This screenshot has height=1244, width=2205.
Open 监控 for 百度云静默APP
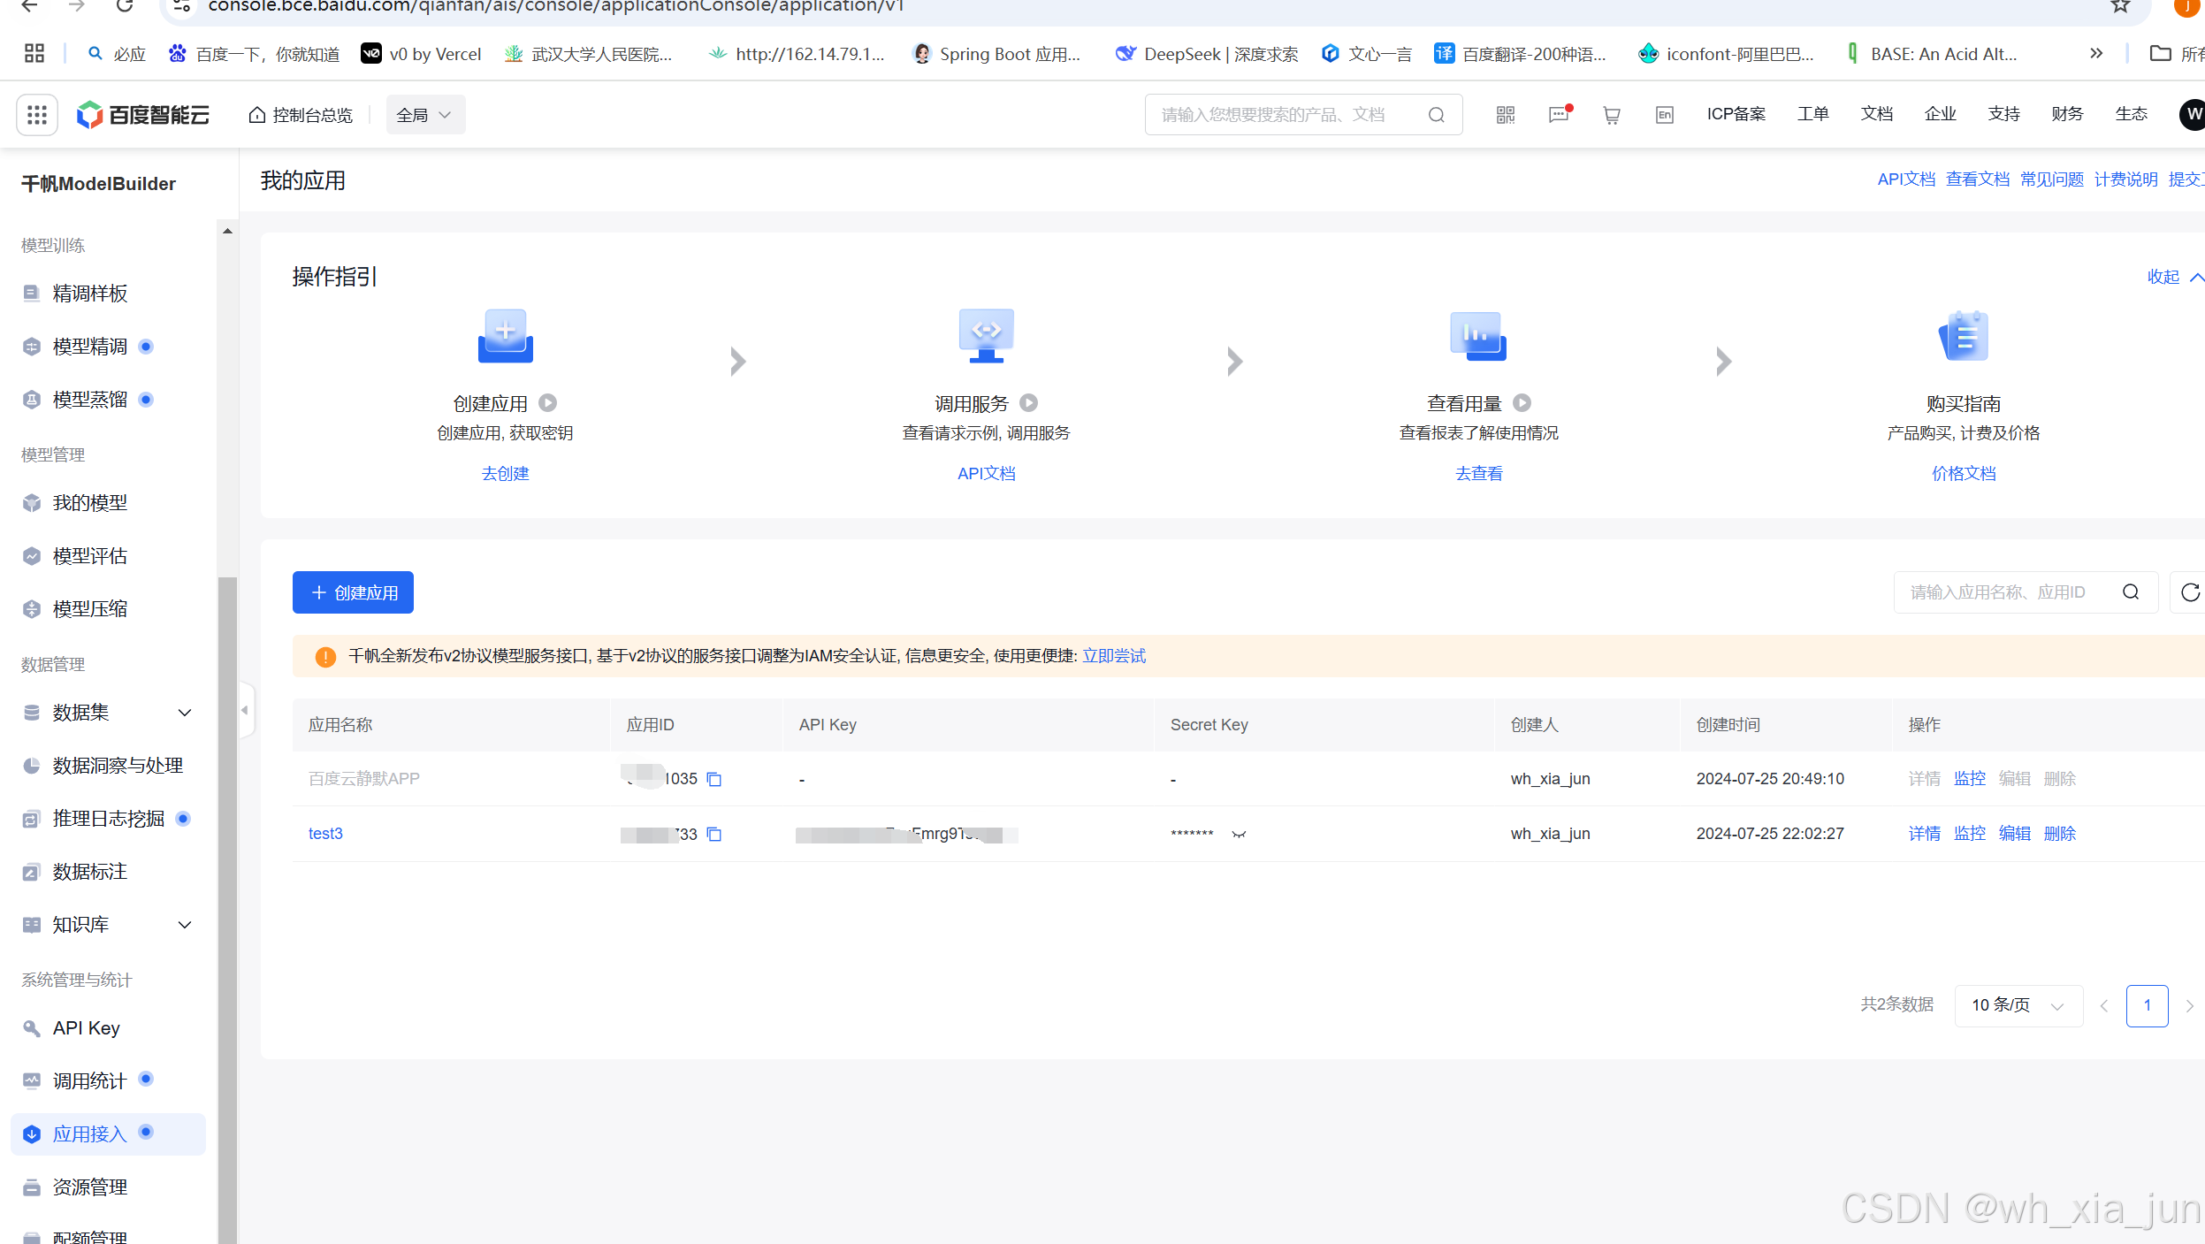(1970, 779)
